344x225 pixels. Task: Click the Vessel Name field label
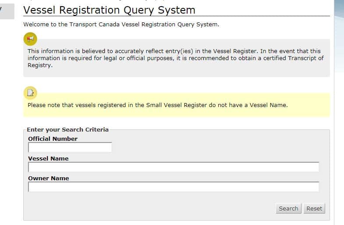pos(48,158)
